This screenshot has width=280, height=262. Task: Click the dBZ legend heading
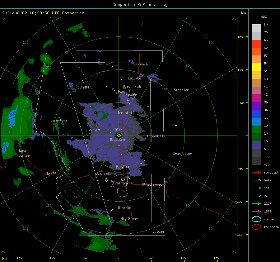(x=264, y=17)
